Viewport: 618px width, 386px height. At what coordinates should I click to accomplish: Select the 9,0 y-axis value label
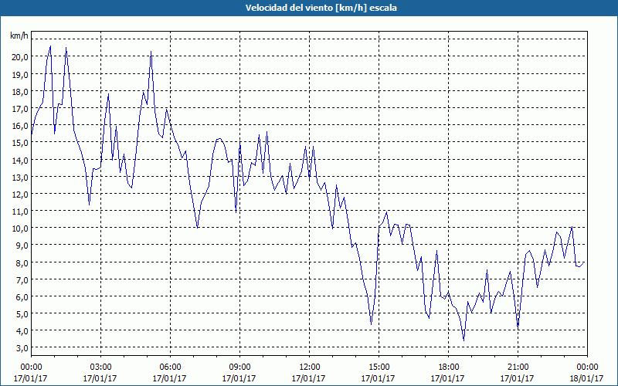tap(22, 245)
